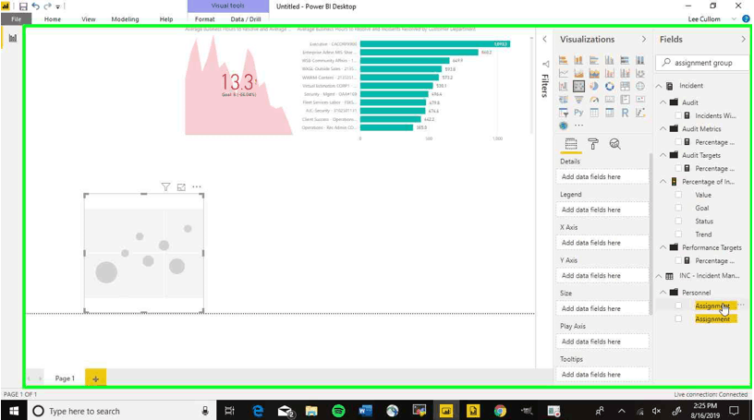Collapse the Personnel folder
The width and height of the screenshot is (754, 420).
pyautogui.click(x=663, y=293)
